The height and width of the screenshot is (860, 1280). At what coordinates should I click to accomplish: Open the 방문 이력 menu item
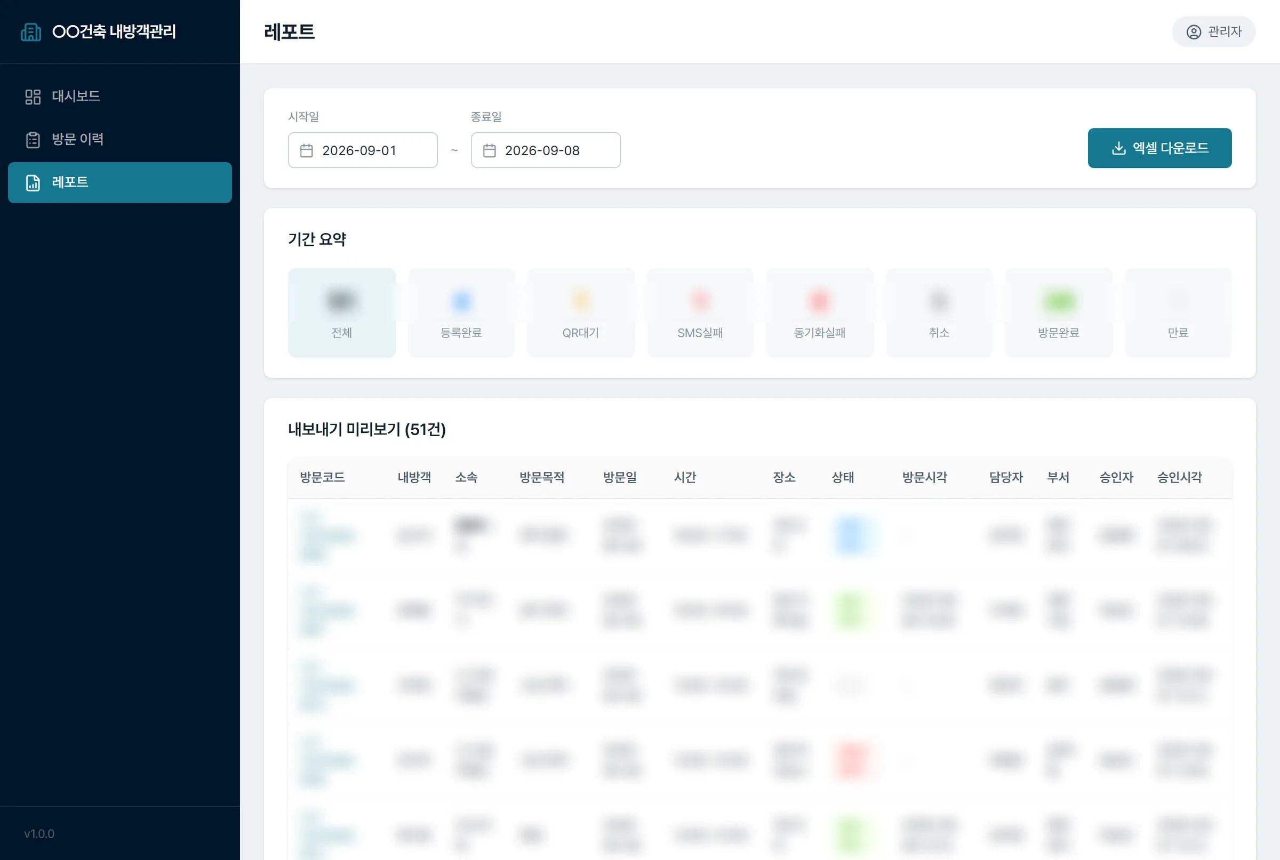[x=119, y=140]
